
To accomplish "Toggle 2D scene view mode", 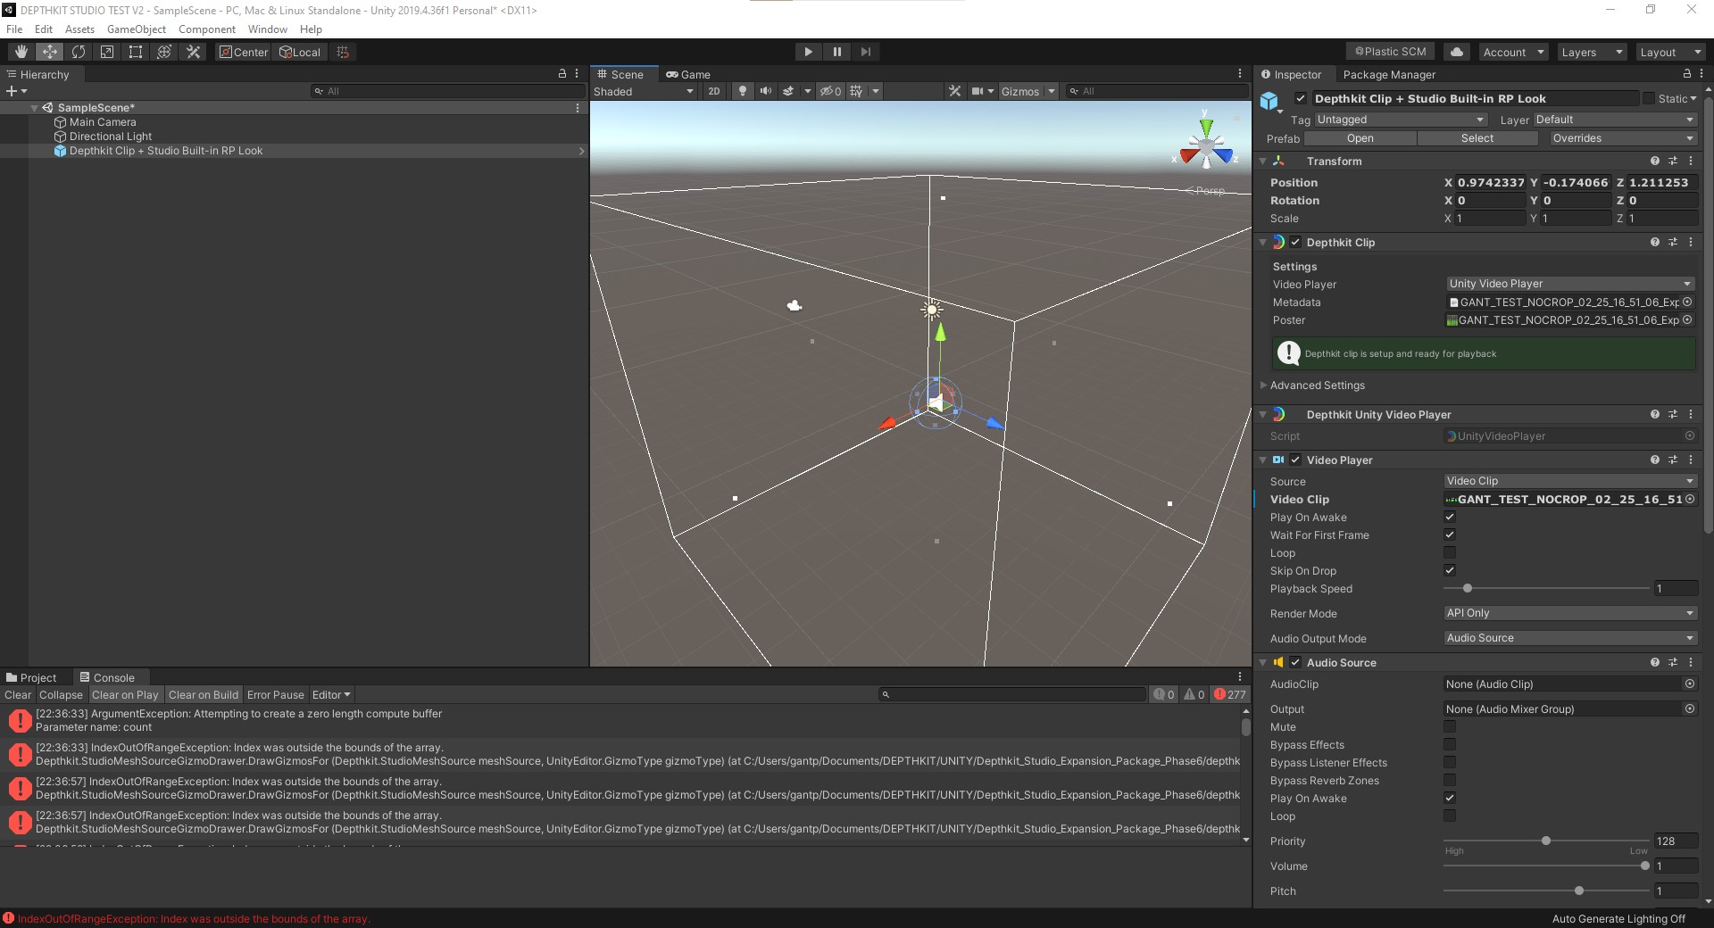I will point(713,91).
